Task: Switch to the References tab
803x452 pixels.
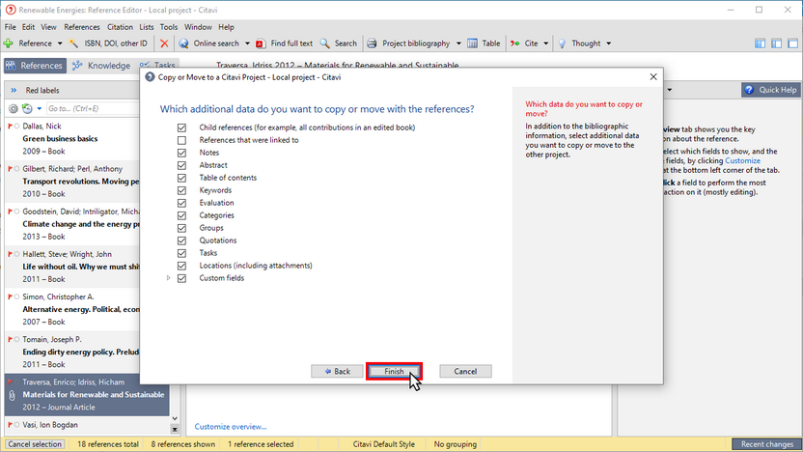Action: (35, 66)
